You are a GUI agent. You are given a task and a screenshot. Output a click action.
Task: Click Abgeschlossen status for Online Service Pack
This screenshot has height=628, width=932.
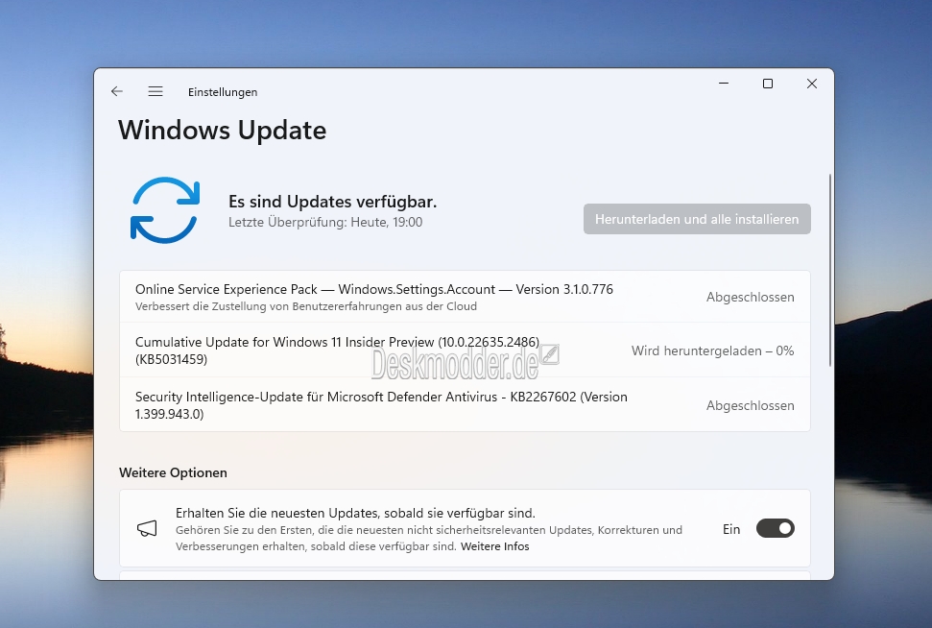[751, 297]
